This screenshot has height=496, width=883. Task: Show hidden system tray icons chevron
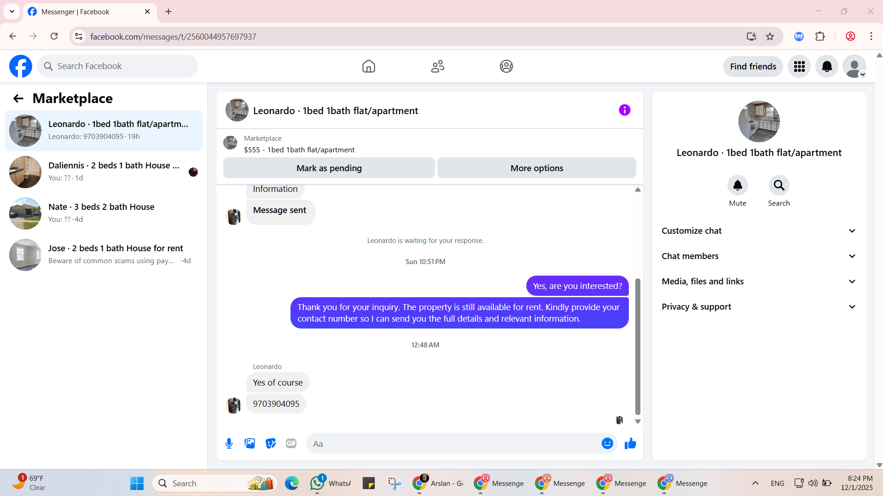point(755,483)
